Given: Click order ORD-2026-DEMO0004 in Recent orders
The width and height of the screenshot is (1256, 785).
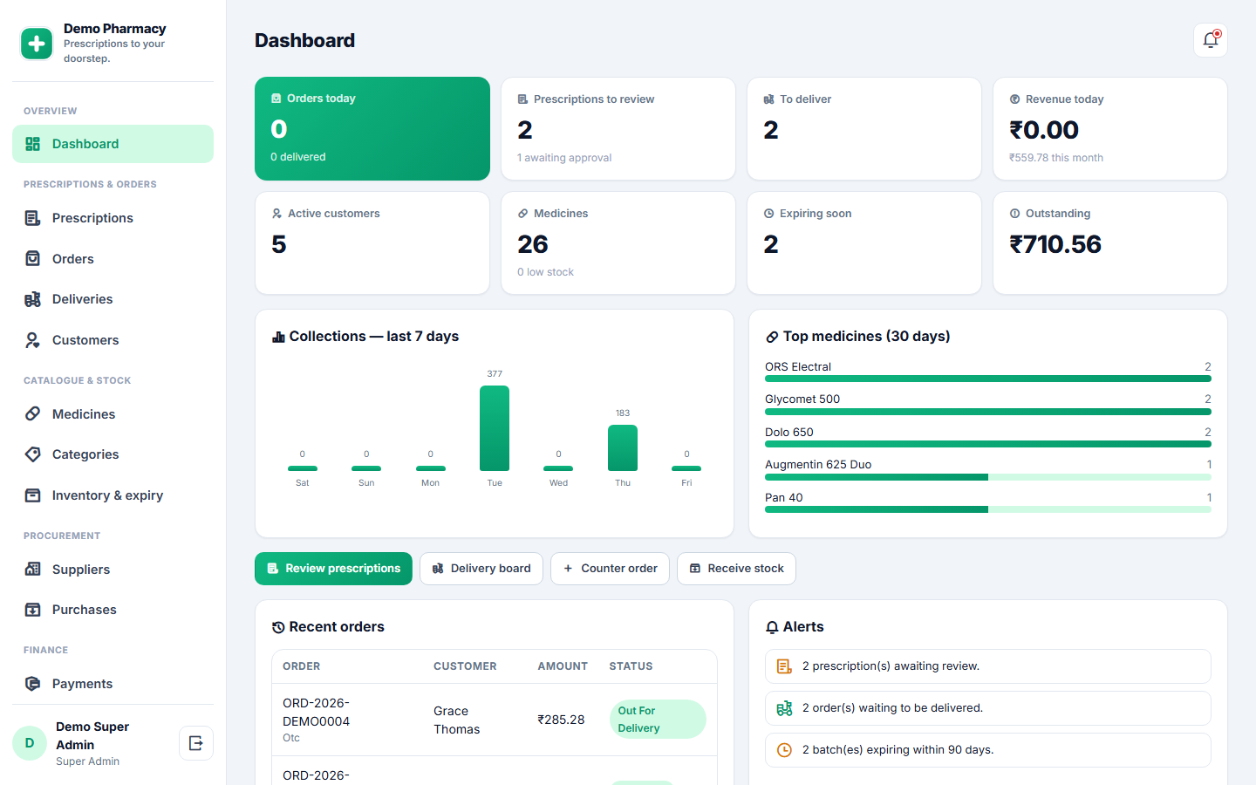Looking at the screenshot, I should [x=316, y=712].
